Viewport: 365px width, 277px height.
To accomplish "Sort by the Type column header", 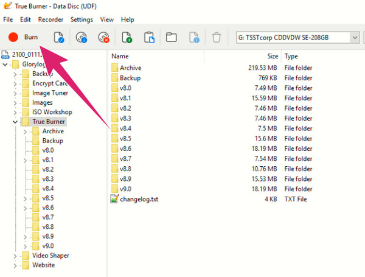I will point(291,56).
